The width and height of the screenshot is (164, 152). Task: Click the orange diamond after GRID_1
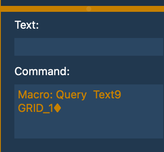pyautogui.click(x=57, y=108)
